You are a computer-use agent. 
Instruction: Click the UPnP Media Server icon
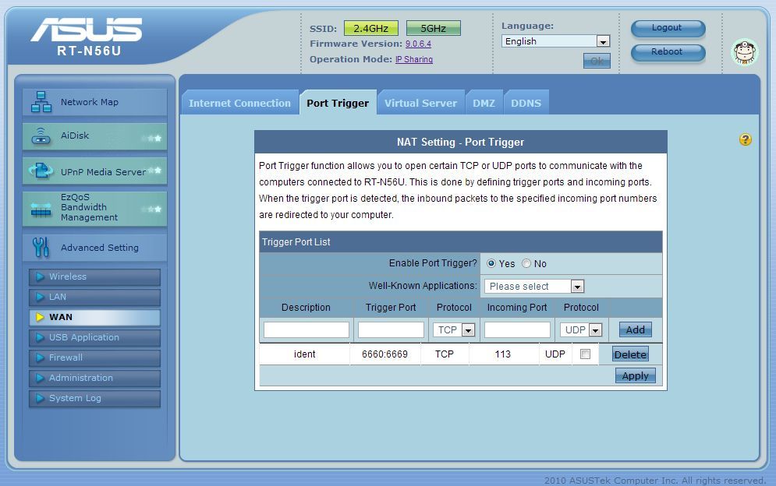tap(41, 171)
